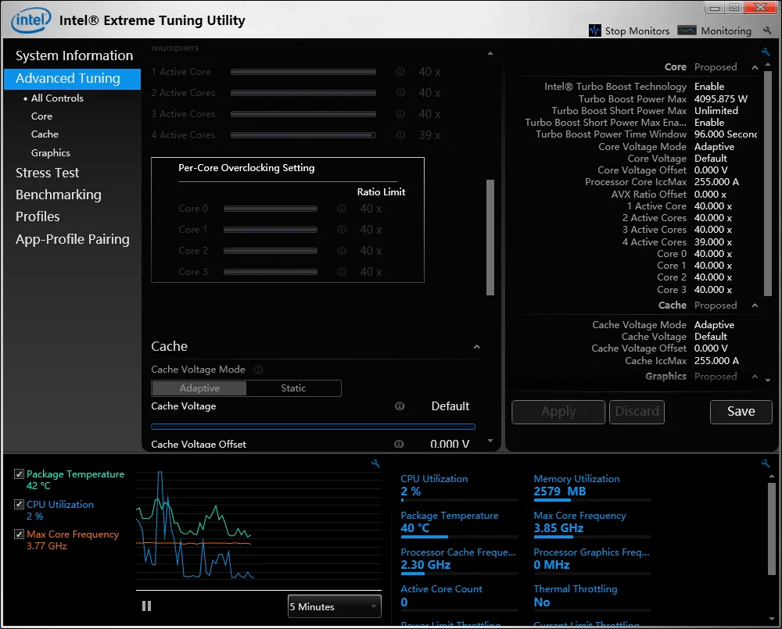This screenshot has height=629, width=782.
Task: Click info icon for Cache Voltage Offset
Action: 399,444
